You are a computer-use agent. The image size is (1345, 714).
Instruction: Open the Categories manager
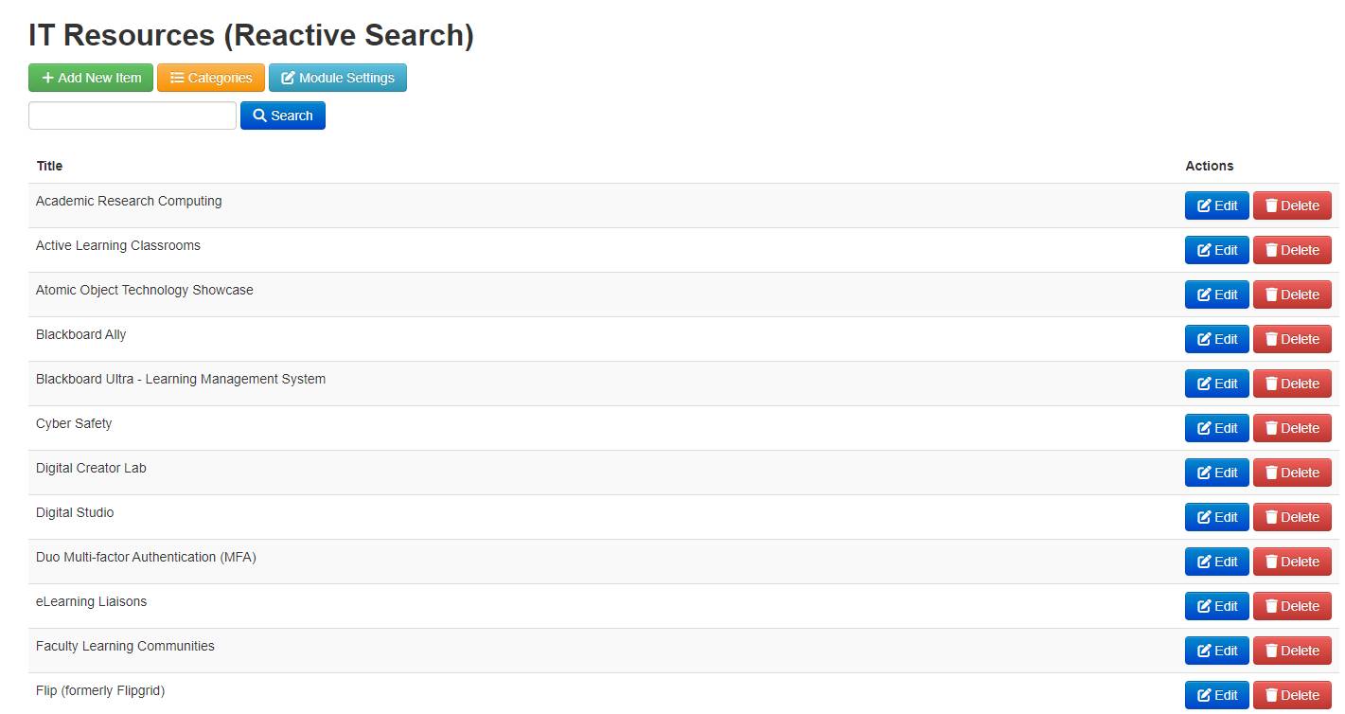click(210, 77)
